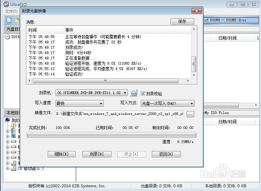Click the 返回[R] button
This screenshot has width=261, height=191.
(x=166, y=154)
